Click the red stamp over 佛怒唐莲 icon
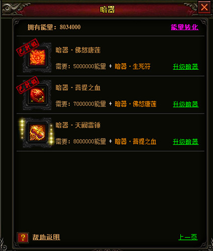213x251 pixels. 28,47
